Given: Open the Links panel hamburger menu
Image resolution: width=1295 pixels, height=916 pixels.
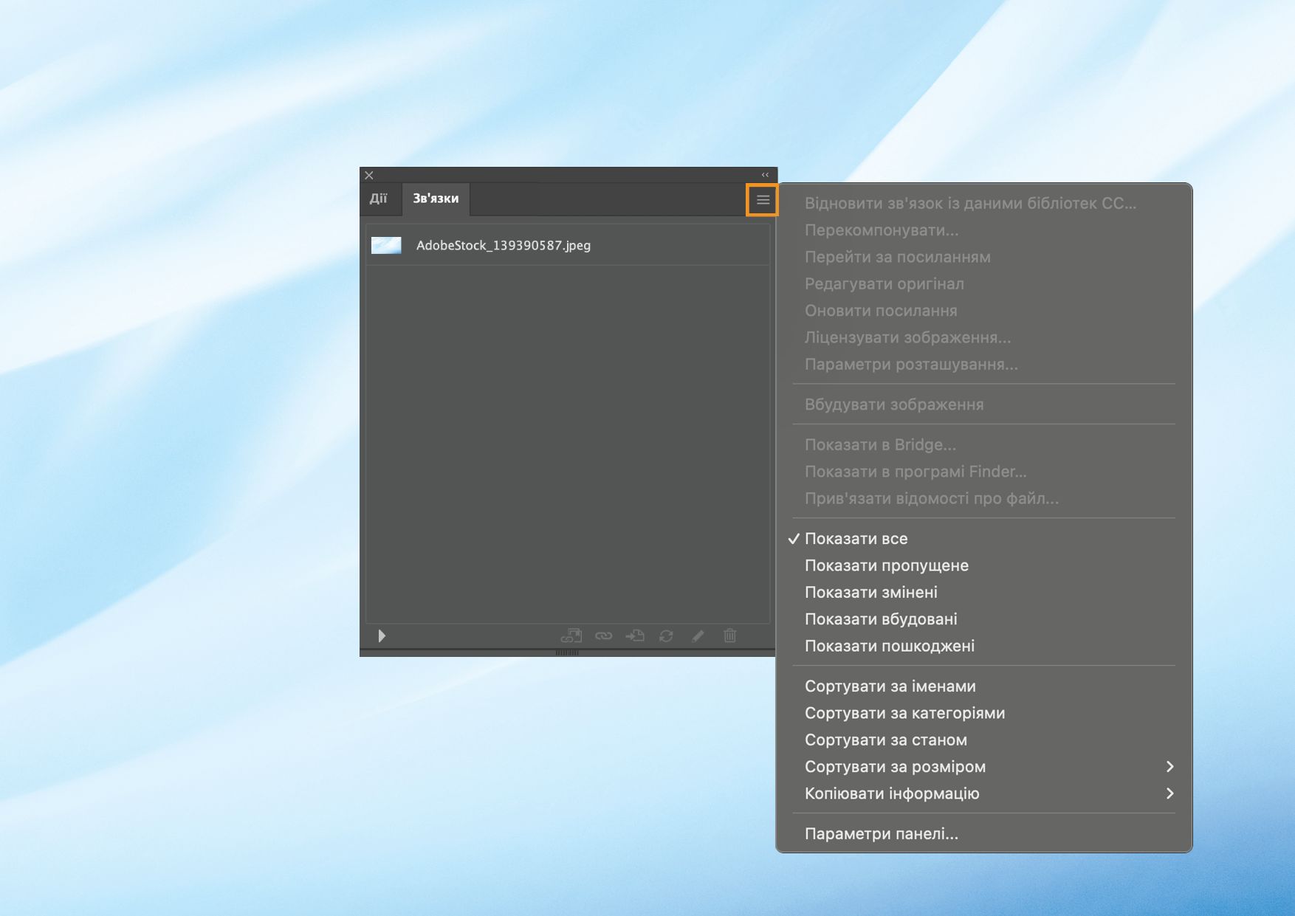Looking at the screenshot, I should point(763,200).
